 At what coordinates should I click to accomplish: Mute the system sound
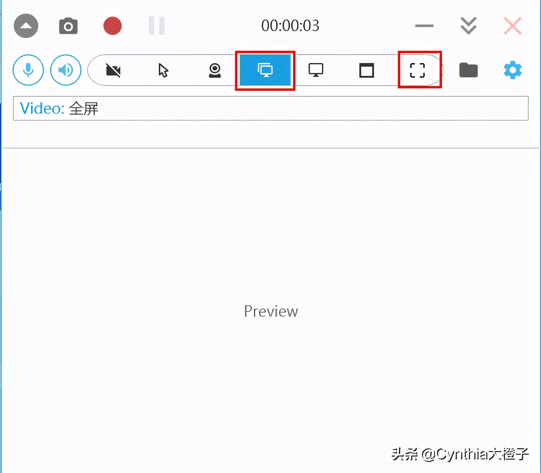coord(65,70)
